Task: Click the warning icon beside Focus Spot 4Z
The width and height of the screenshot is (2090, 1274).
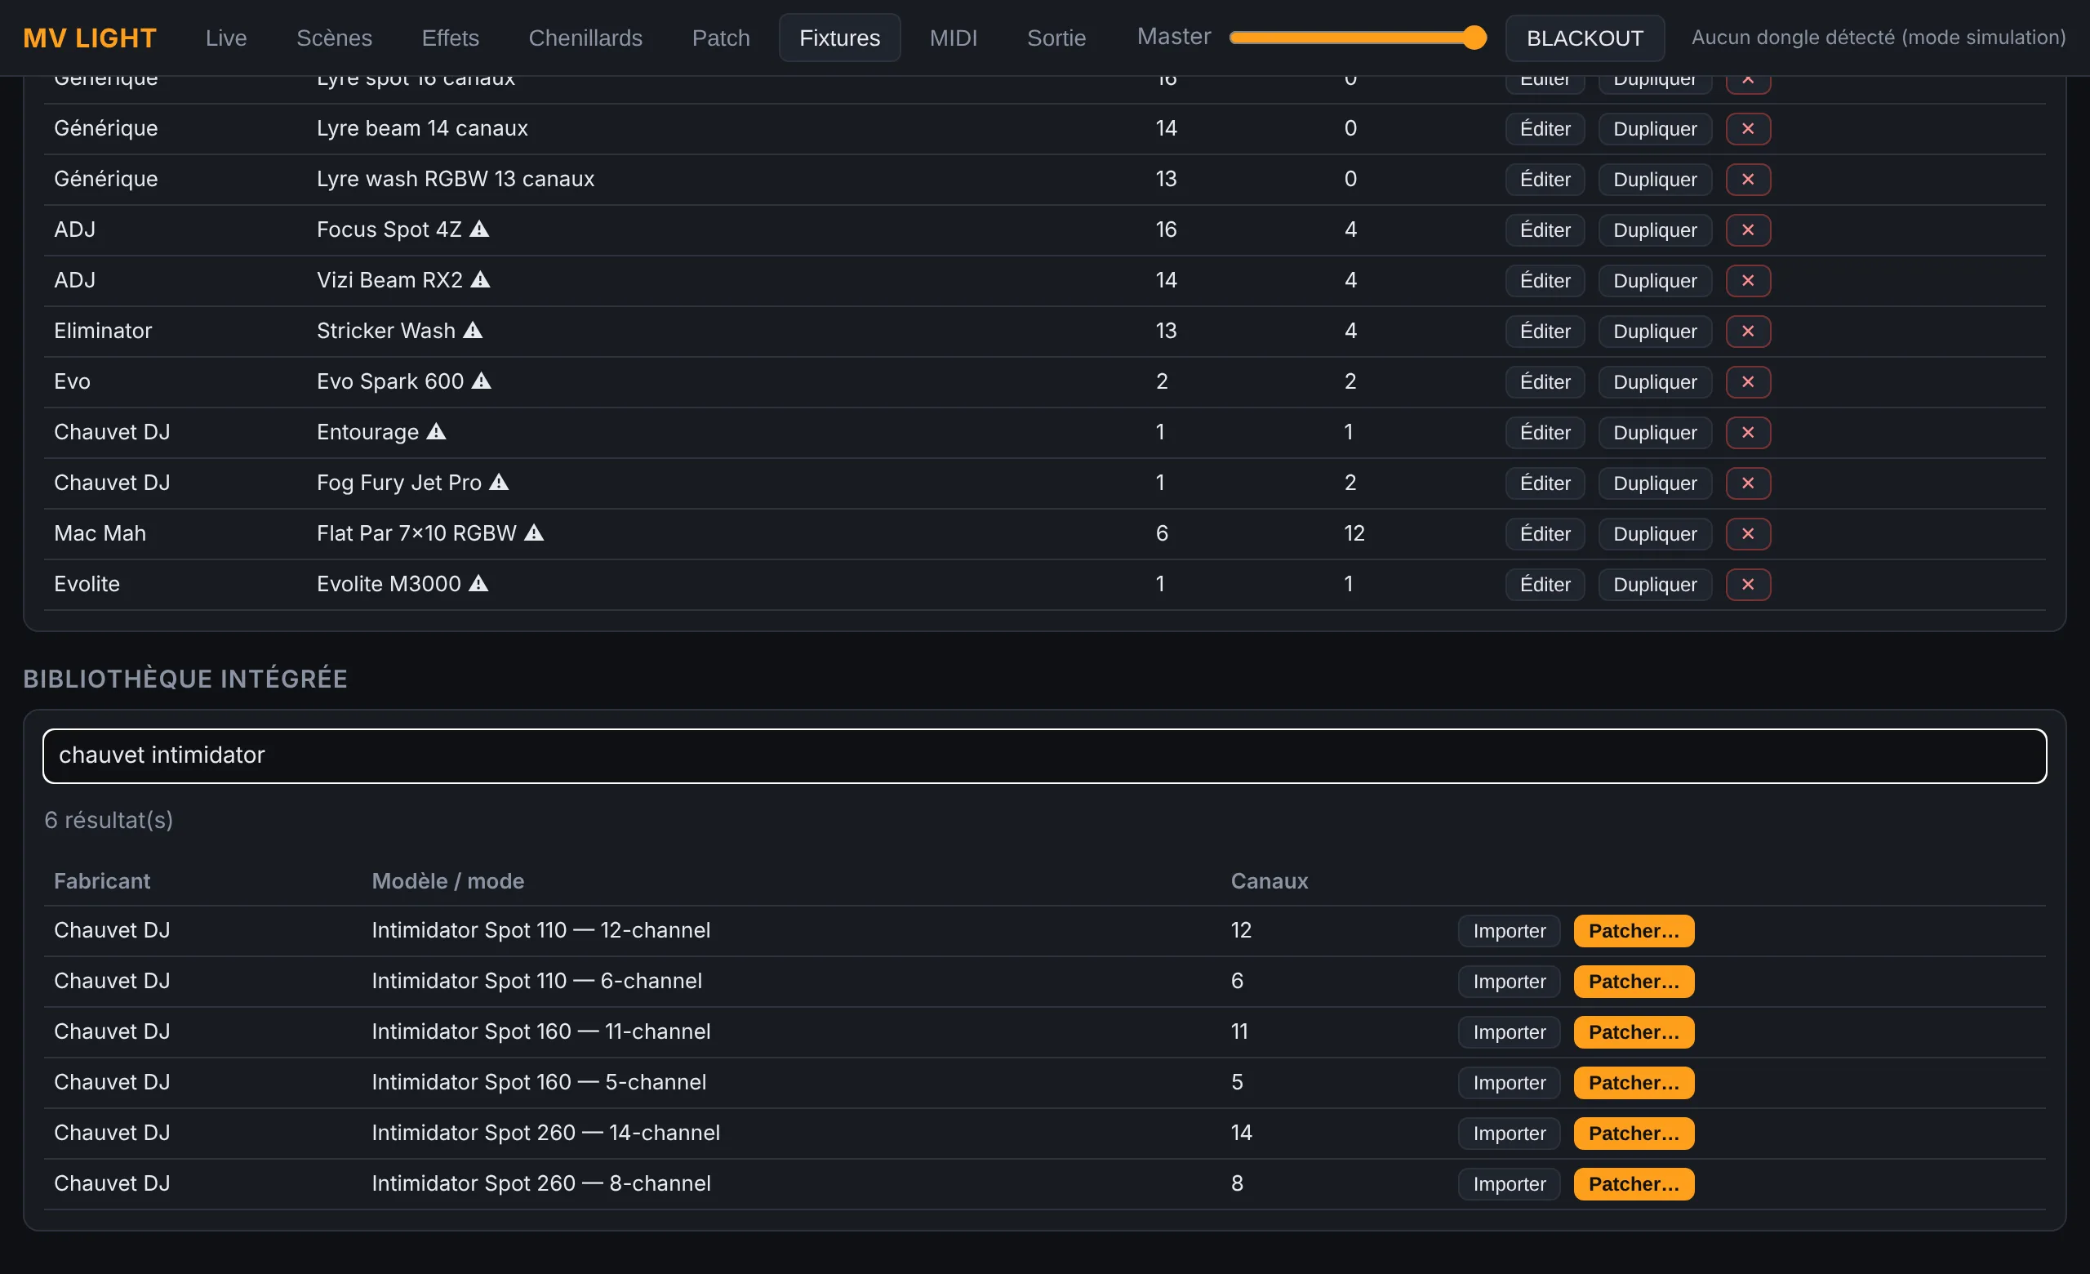Action: pos(479,229)
